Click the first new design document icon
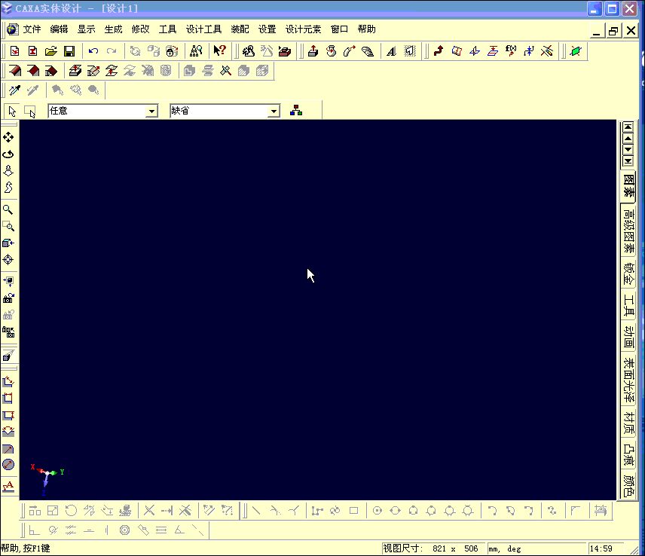 [x=15, y=51]
